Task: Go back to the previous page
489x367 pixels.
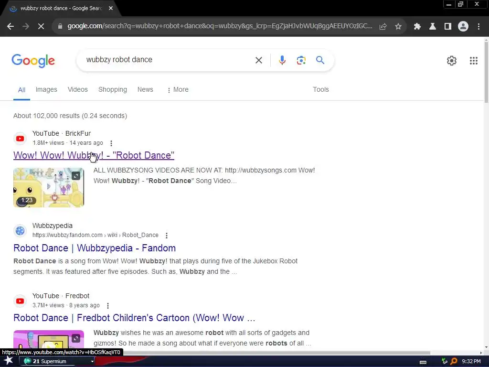Action: (x=11, y=27)
